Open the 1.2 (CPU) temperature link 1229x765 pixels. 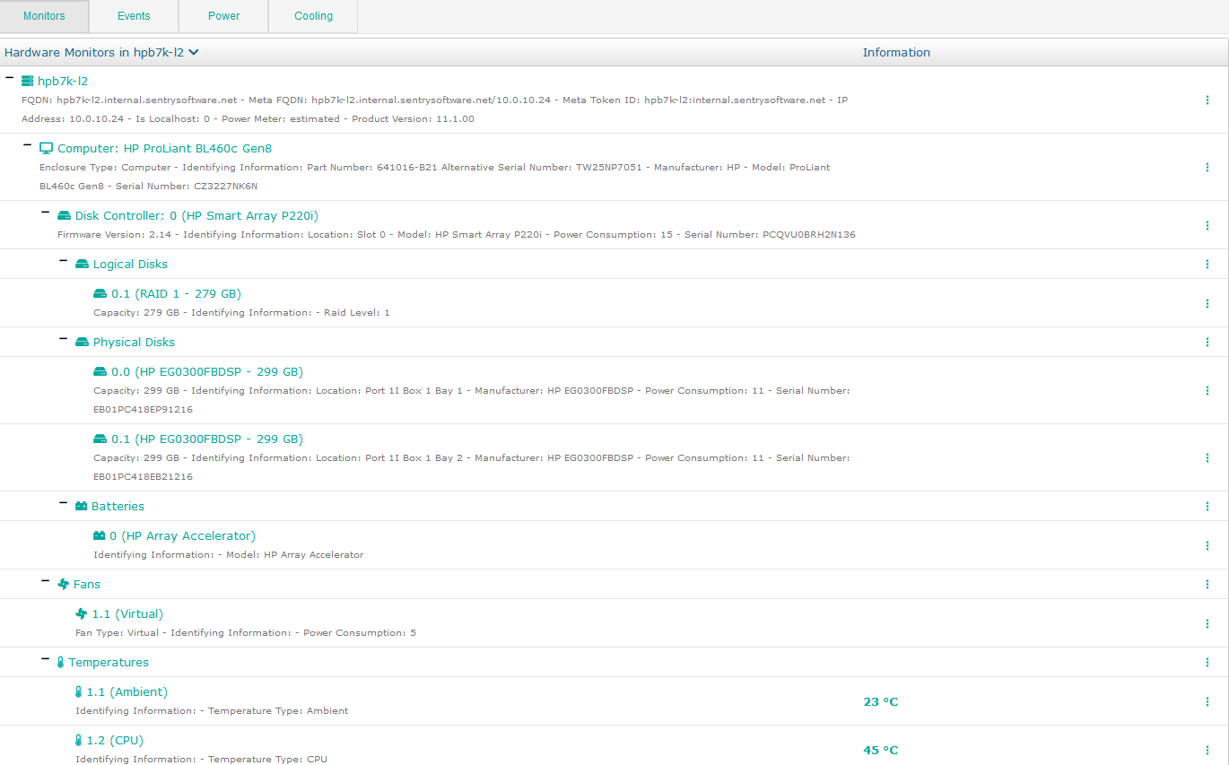115,740
